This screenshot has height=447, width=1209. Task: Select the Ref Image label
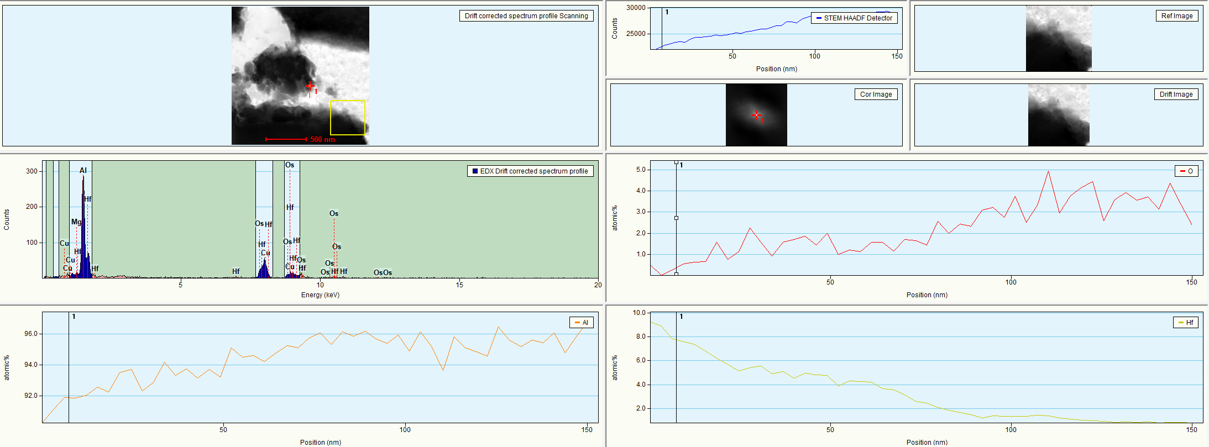1177,16
